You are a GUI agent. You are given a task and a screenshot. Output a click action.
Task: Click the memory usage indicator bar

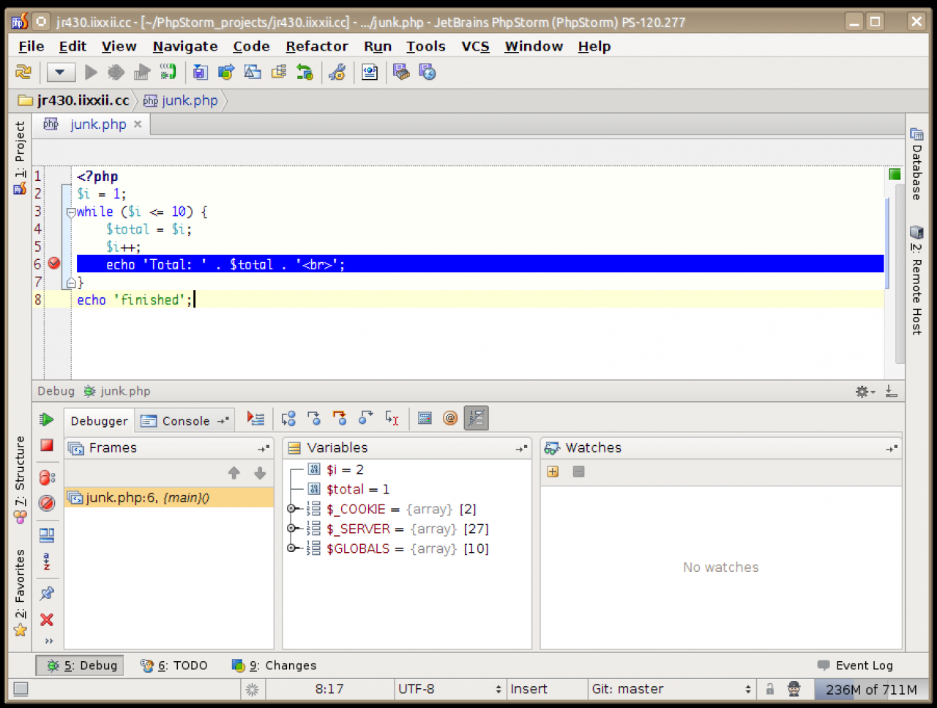pyautogui.click(x=870, y=689)
